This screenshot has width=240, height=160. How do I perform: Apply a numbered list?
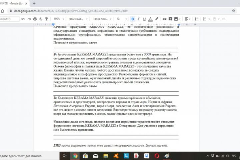click(204, 19)
